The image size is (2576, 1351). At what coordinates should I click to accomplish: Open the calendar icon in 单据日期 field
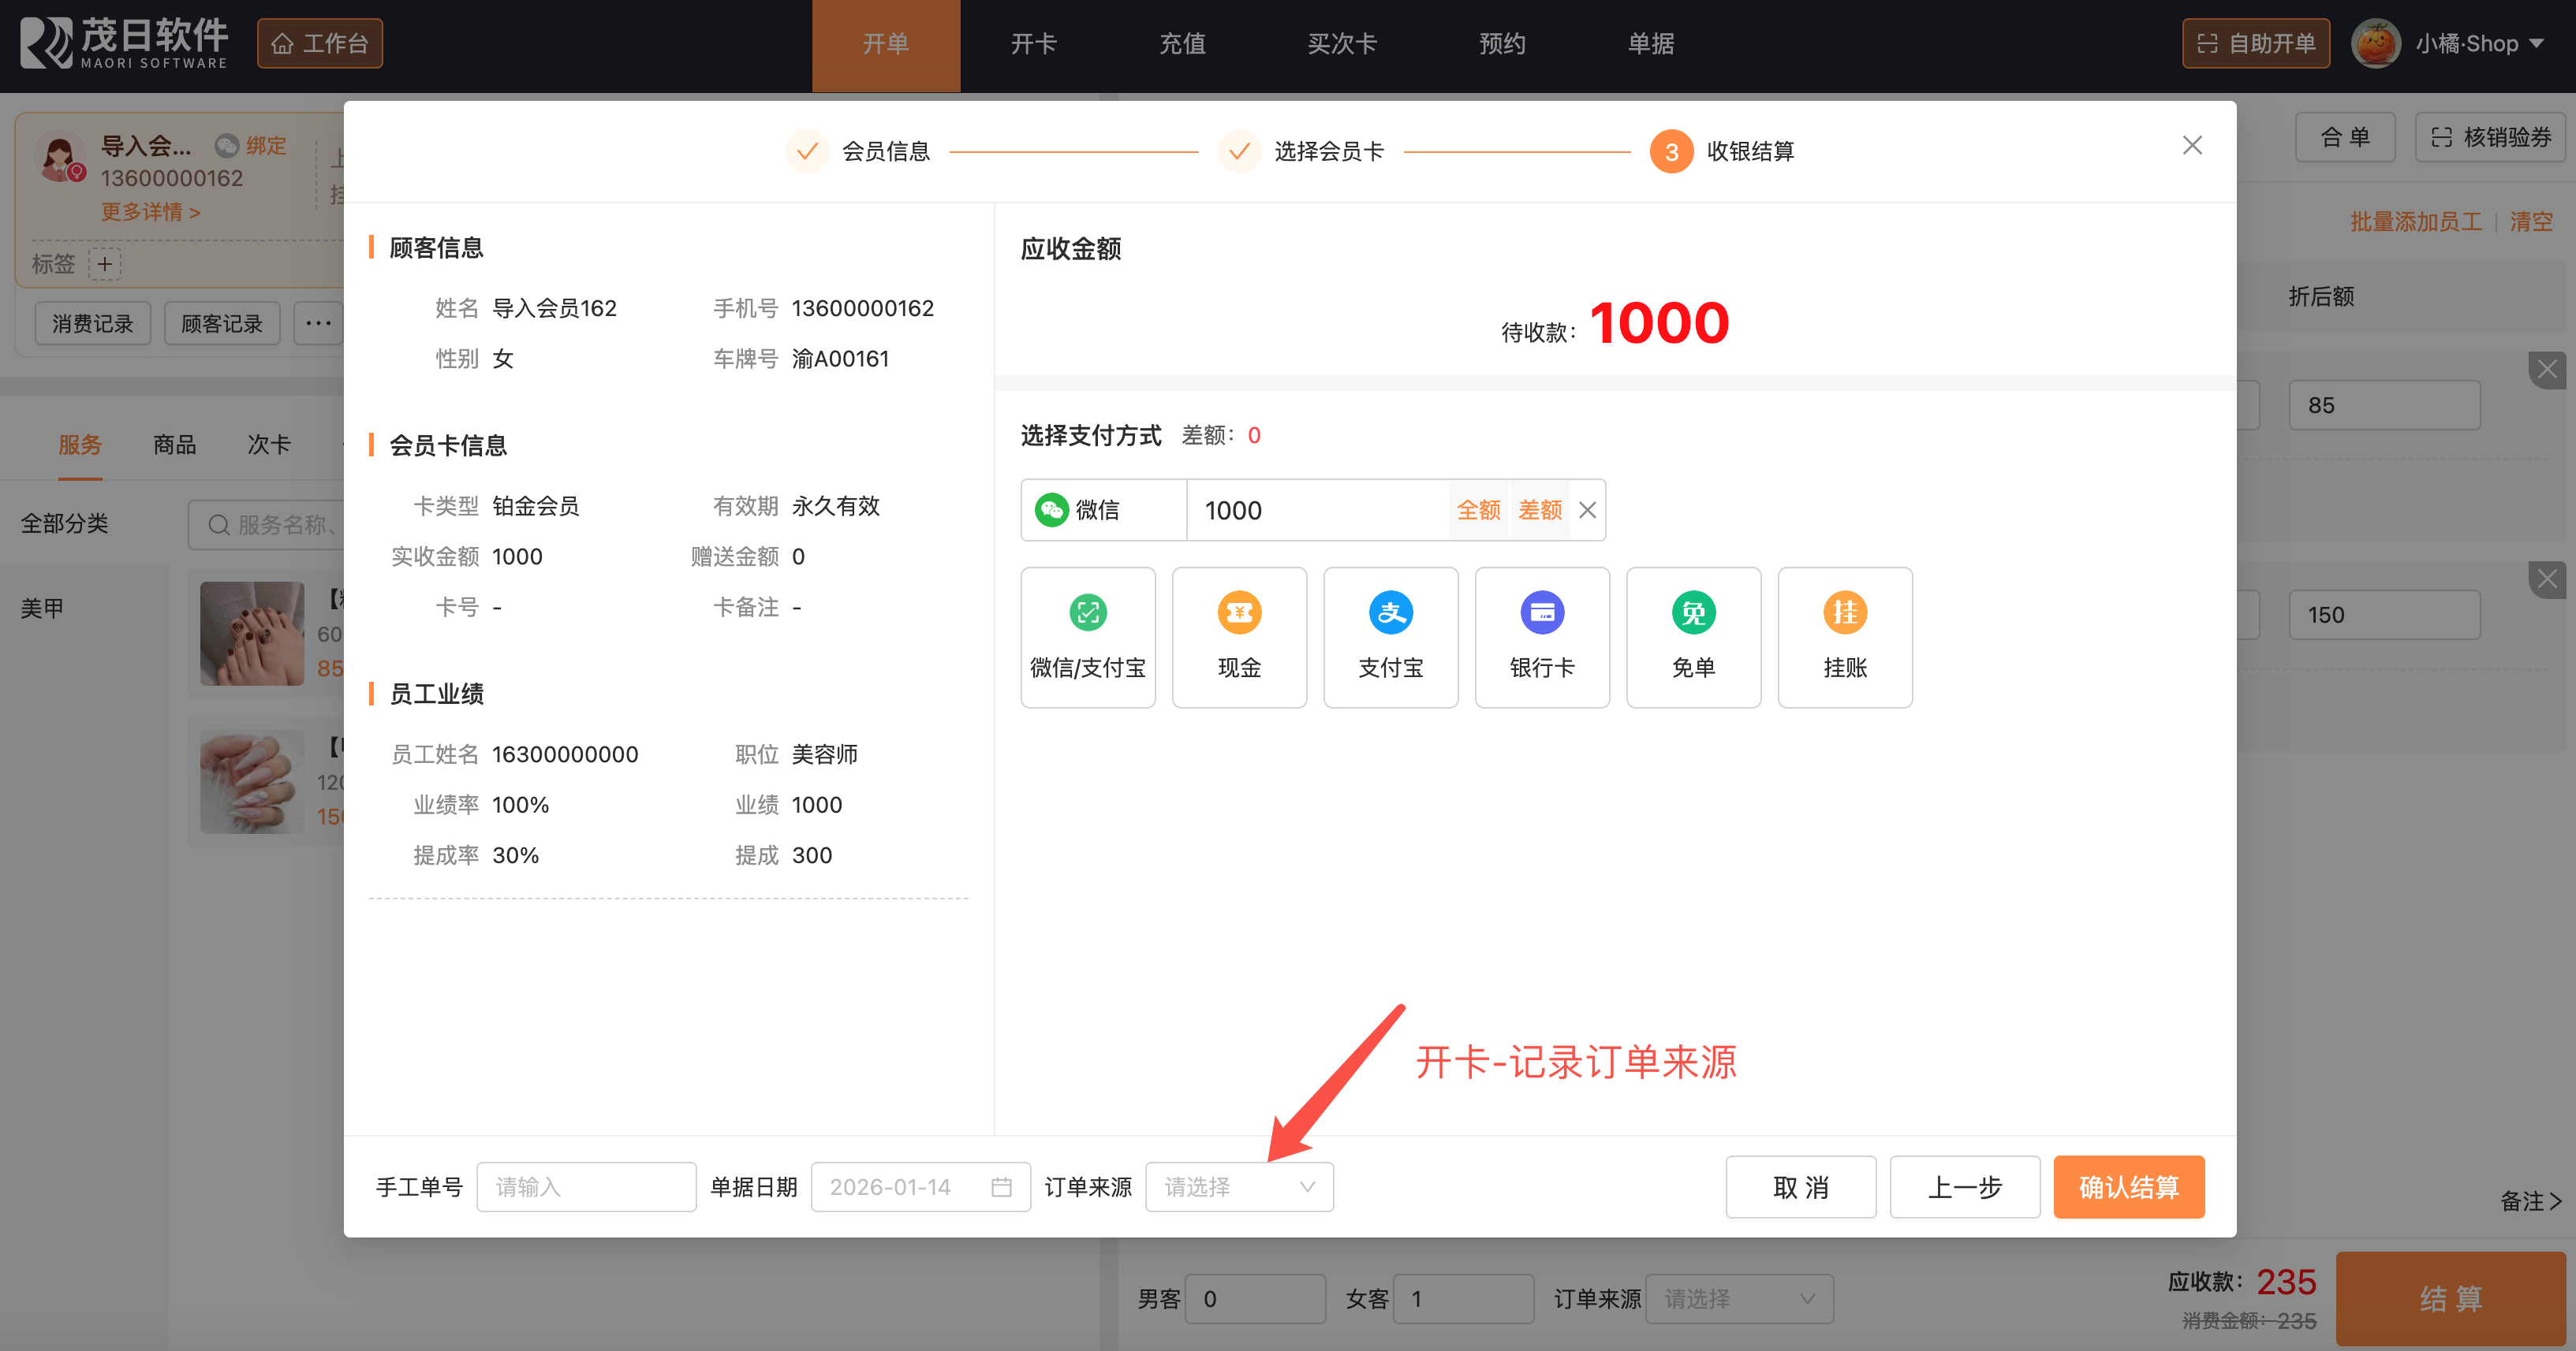(x=1001, y=1186)
